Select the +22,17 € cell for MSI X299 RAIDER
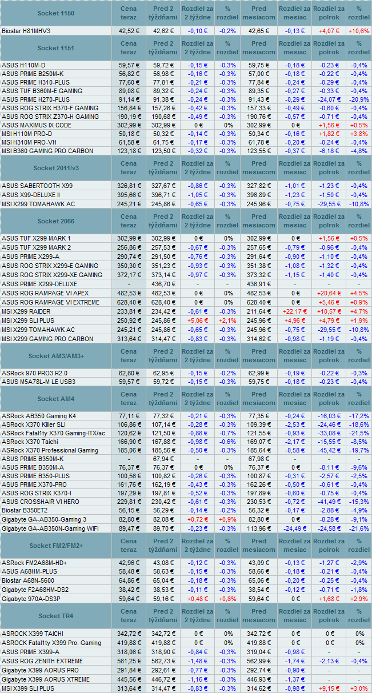Screen dimensions: 372x693 coord(295,311)
